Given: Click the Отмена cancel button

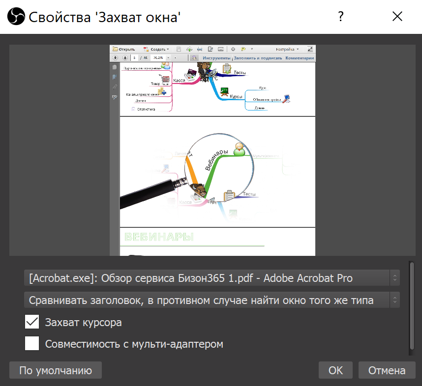Looking at the screenshot, I should coord(387,370).
